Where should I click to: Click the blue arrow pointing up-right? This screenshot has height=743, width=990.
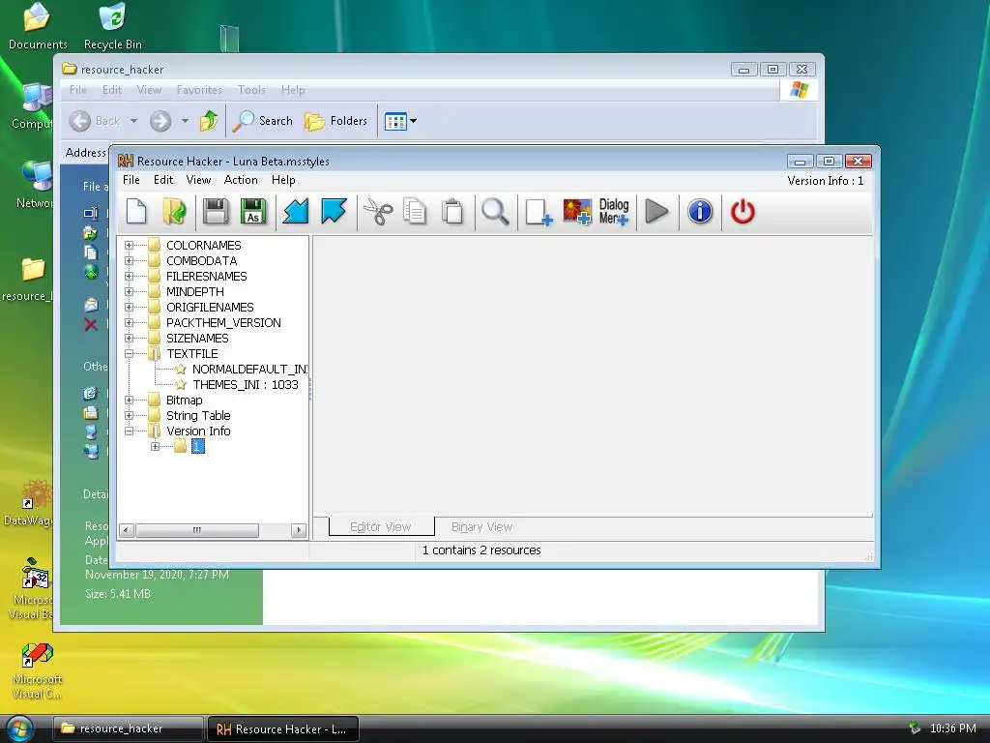(x=334, y=212)
